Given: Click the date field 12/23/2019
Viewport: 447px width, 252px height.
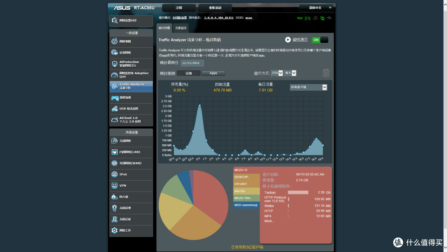Looking at the screenshot, I should click(192, 63).
